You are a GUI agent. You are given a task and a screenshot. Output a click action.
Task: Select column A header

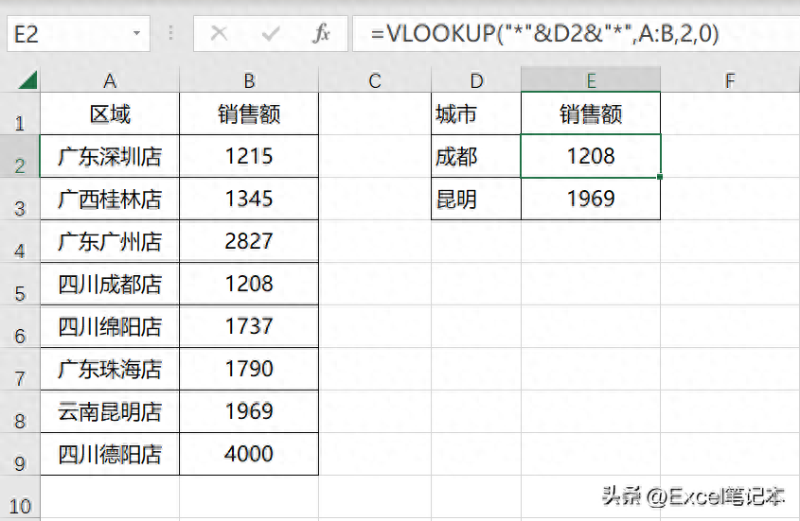pos(110,80)
